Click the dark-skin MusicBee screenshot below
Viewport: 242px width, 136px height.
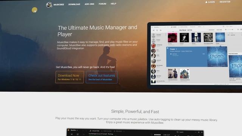tap(135, 132)
